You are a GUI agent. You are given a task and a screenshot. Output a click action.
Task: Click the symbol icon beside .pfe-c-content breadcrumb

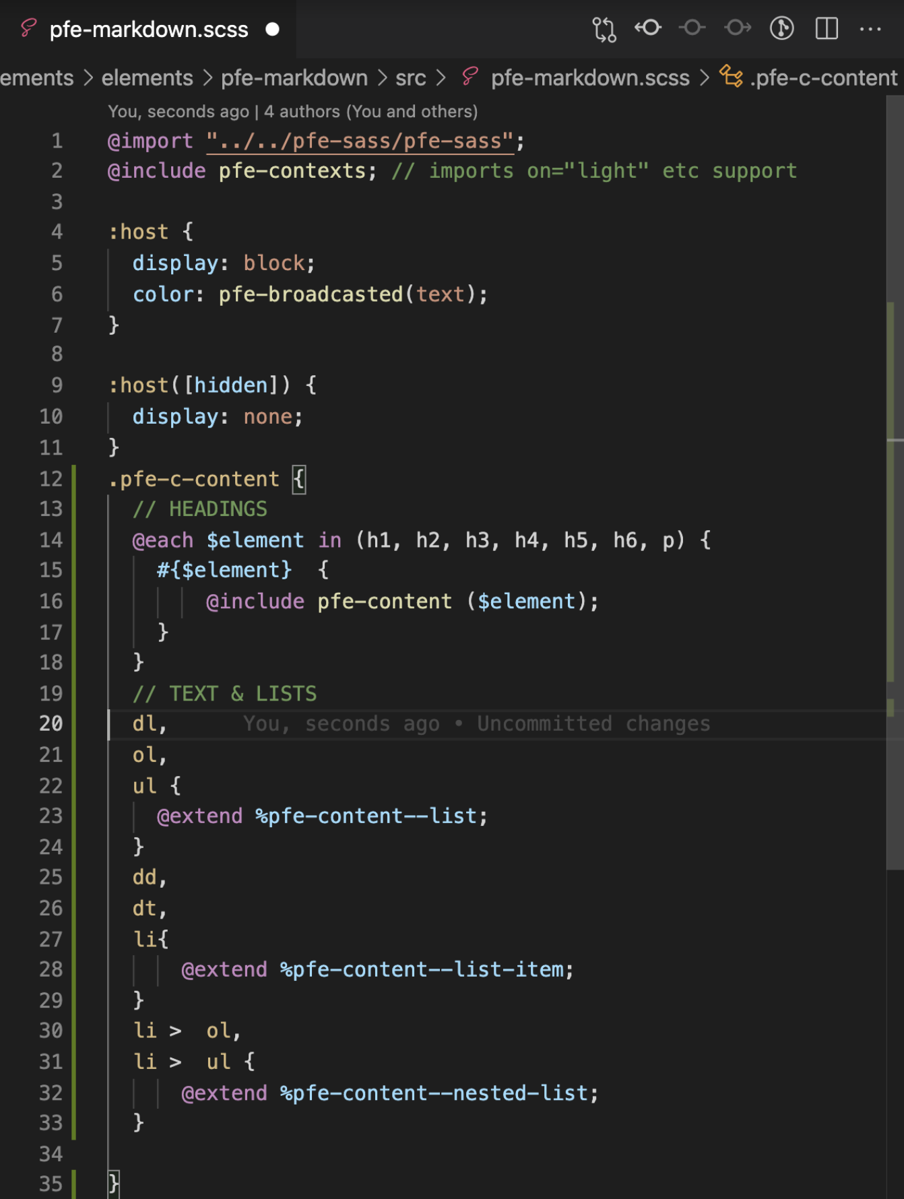tap(731, 76)
